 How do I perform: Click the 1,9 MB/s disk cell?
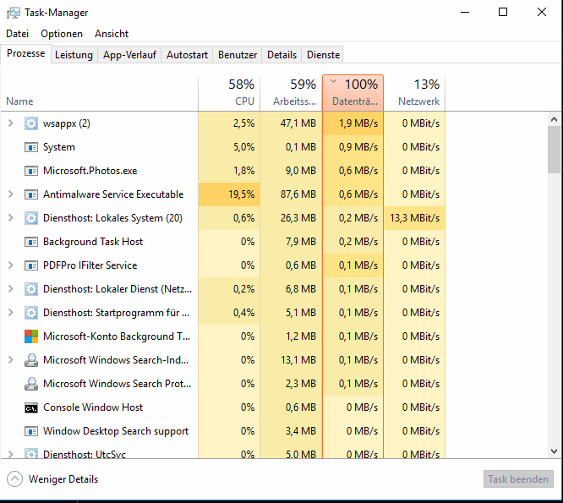(353, 123)
